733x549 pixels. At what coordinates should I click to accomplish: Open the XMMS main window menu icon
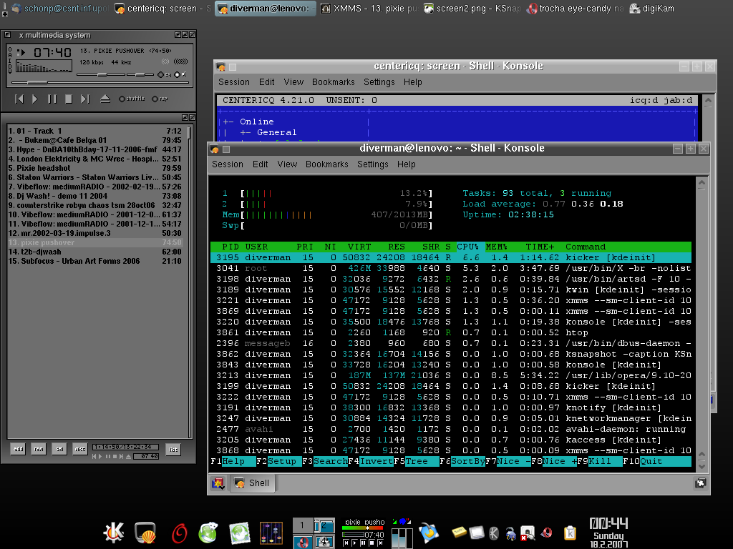click(7, 34)
